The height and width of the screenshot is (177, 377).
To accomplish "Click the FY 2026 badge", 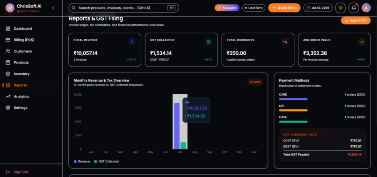I will [x=255, y=82].
